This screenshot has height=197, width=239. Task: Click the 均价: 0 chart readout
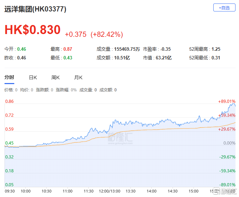tap(26, 90)
